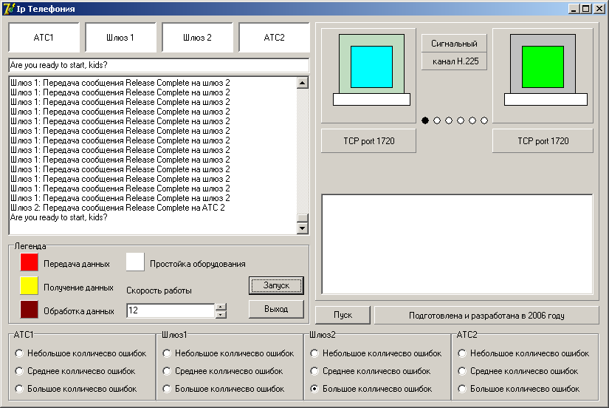Close the Ip Телефония window
Screen dimensions: 609x408
(x=599, y=9)
